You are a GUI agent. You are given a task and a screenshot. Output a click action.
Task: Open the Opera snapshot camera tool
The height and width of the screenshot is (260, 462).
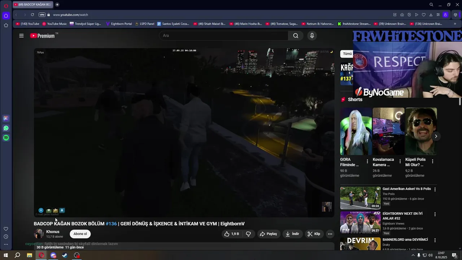402,15
